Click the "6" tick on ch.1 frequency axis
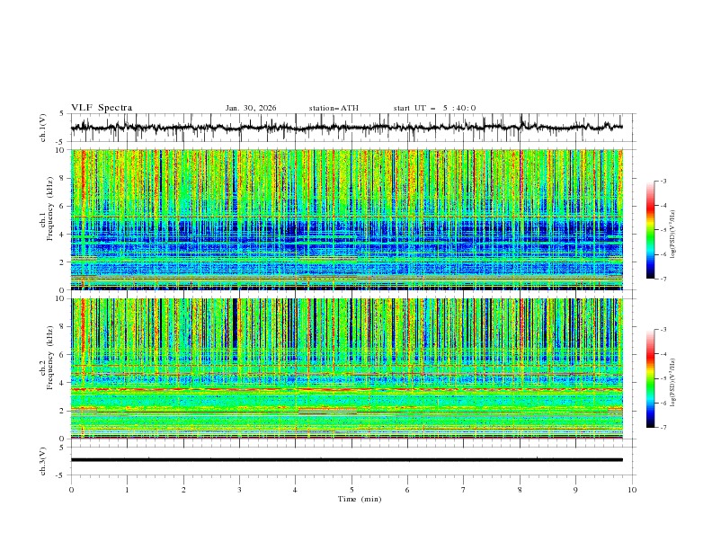Screen dimensions: 712x550 (x=64, y=206)
